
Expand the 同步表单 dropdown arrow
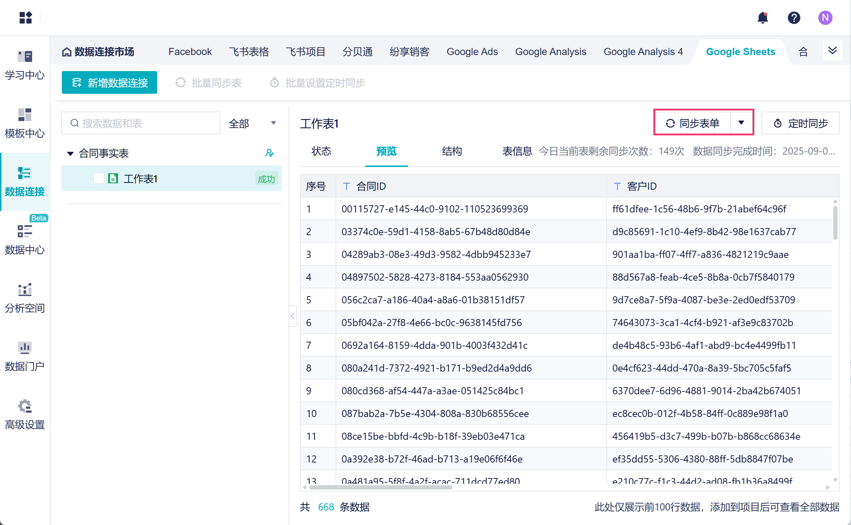pos(741,123)
